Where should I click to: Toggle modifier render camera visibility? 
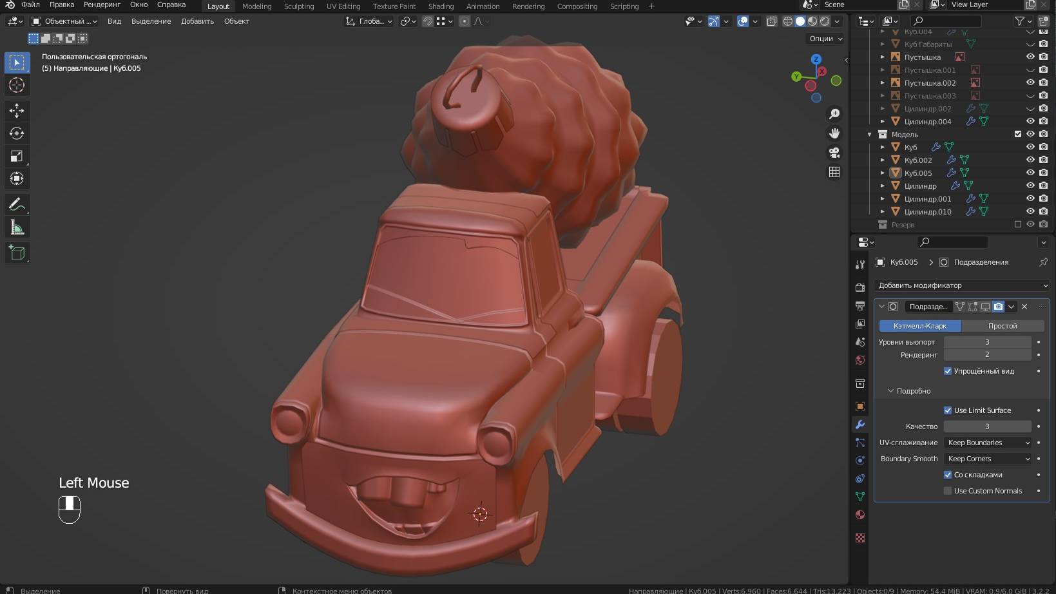tap(998, 307)
